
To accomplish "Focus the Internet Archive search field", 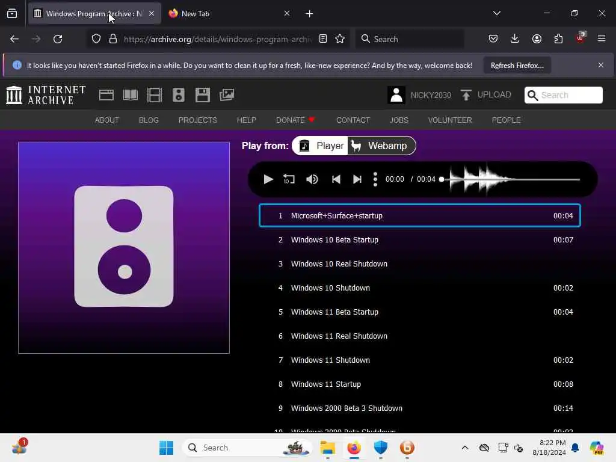I will coord(563,95).
